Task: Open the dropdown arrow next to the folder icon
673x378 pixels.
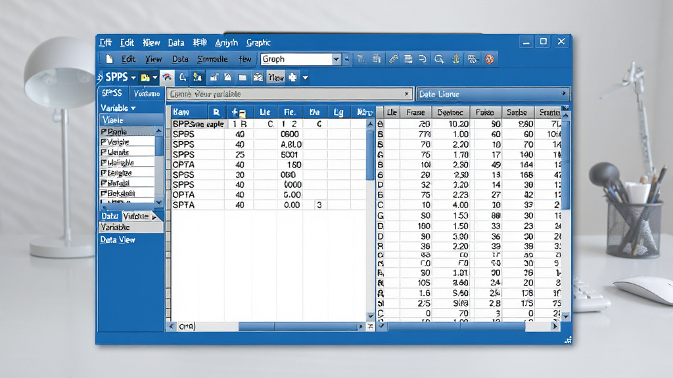Action: (x=155, y=78)
